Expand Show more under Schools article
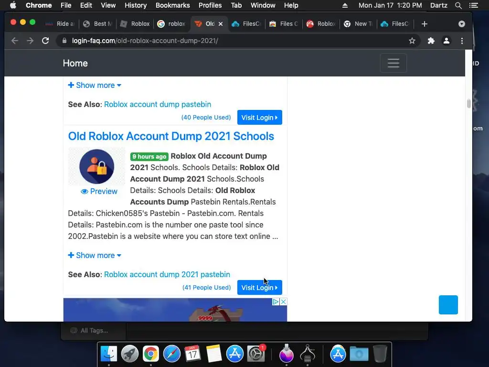489x367 pixels. pyautogui.click(x=95, y=255)
